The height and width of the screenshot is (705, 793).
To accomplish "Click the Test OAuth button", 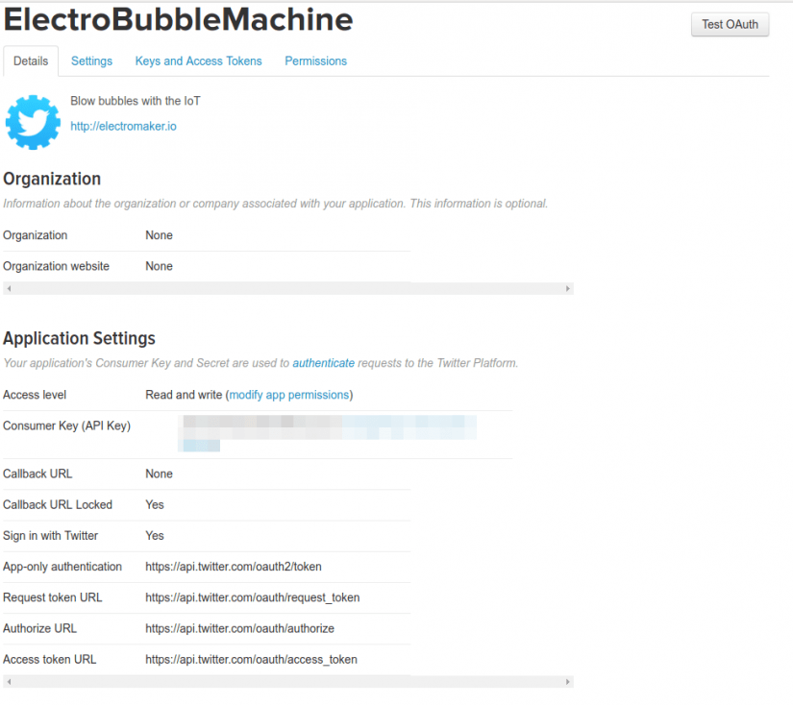I will pyautogui.click(x=730, y=24).
